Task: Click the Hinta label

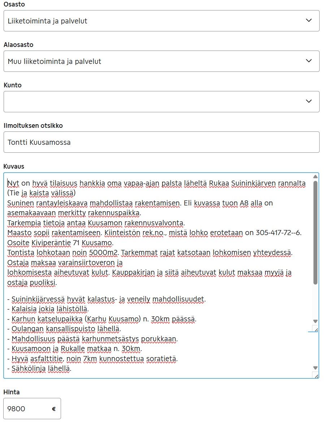Action: point(12,392)
